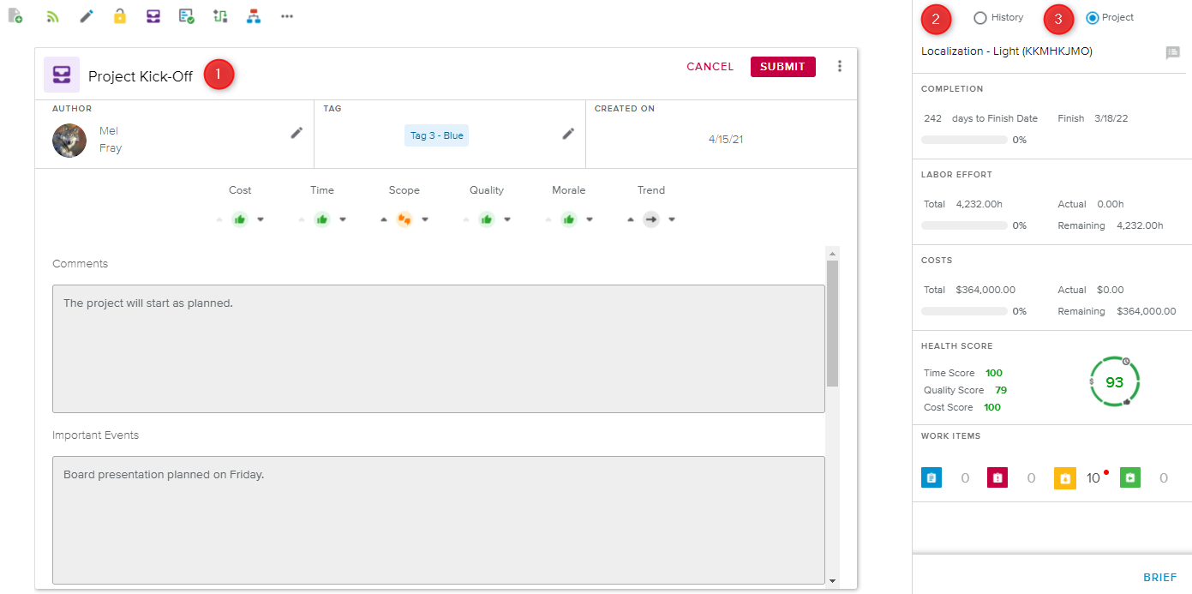Screen dimensions: 1192x594
Task: Lower the Trend rating with down arrow
Action: (672, 219)
